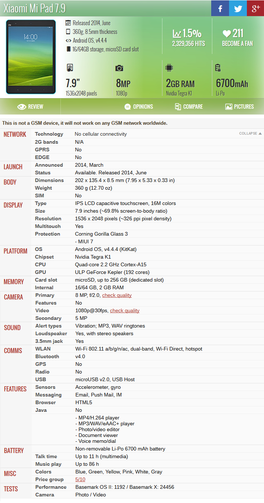Open the Review tab

pos(31,107)
